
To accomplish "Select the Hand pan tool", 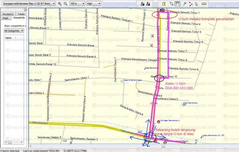I will 178,3.
